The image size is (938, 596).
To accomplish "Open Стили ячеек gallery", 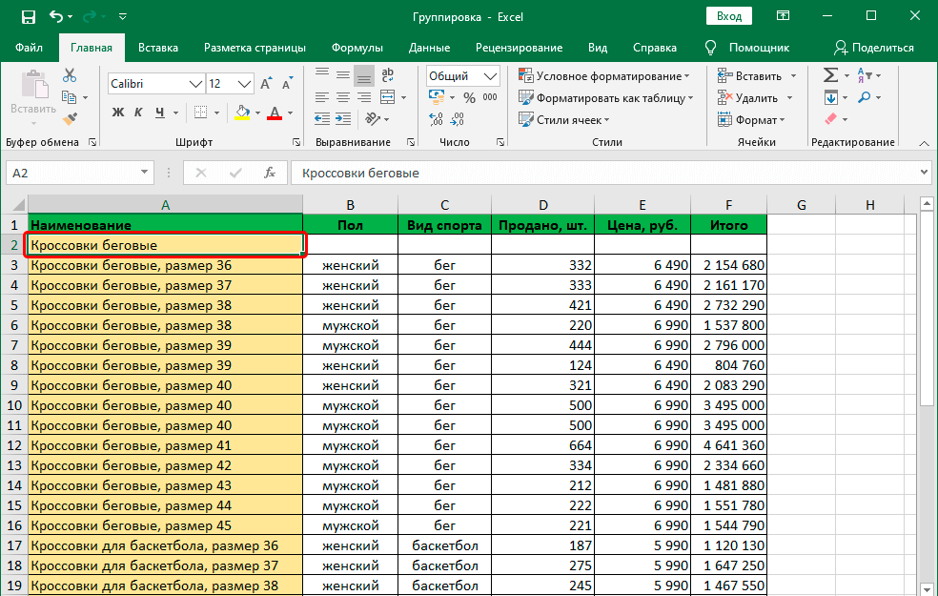I will pyautogui.click(x=564, y=120).
